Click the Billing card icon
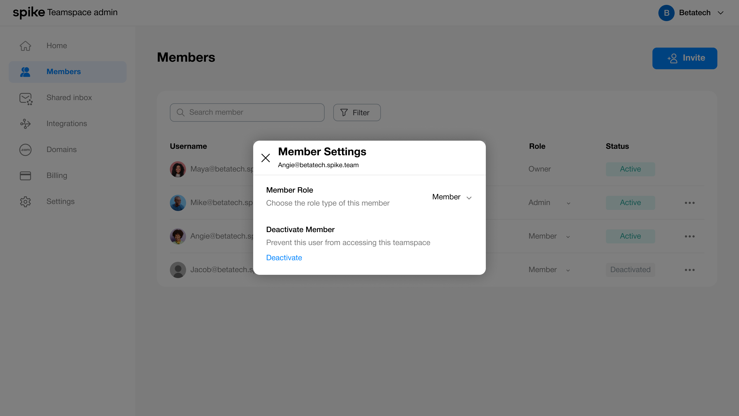Image resolution: width=739 pixels, height=416 pixels. [x=25, y=176]
